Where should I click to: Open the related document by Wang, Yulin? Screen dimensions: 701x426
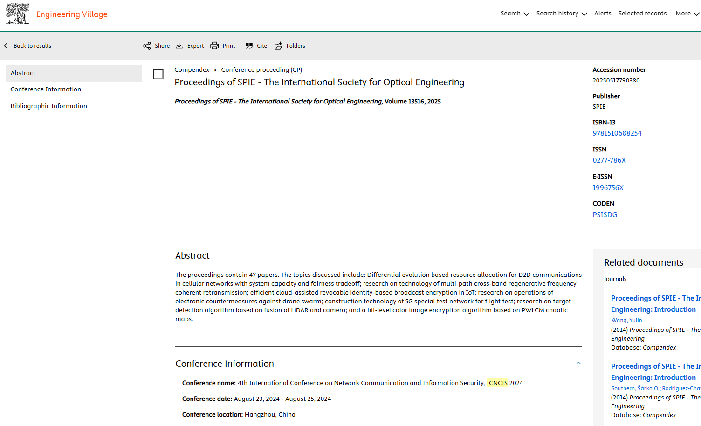click(656, 304)
